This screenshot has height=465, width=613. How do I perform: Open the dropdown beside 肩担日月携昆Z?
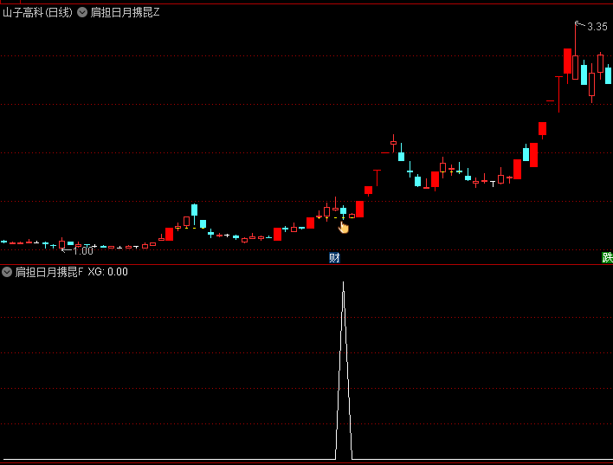82,12
